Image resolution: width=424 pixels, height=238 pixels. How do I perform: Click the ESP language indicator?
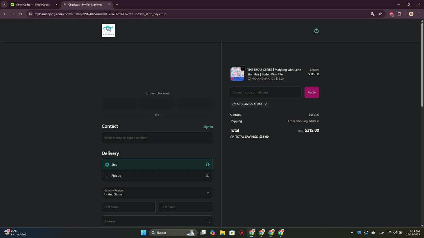pyautogui.click(x=382, y=233)
